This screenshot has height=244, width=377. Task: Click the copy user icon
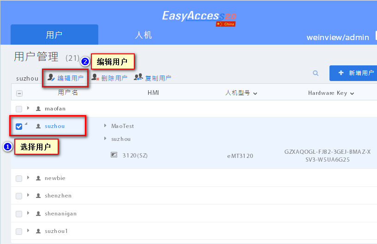[x=138, y=78]
